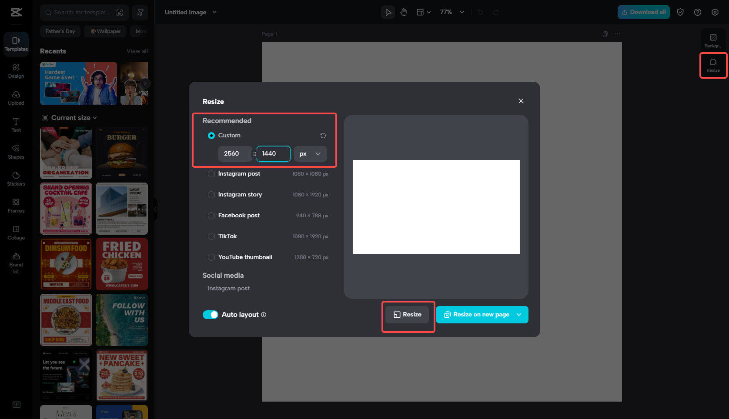Open the Father's Day template category
The image size is (729, 419).
[60, 31]
